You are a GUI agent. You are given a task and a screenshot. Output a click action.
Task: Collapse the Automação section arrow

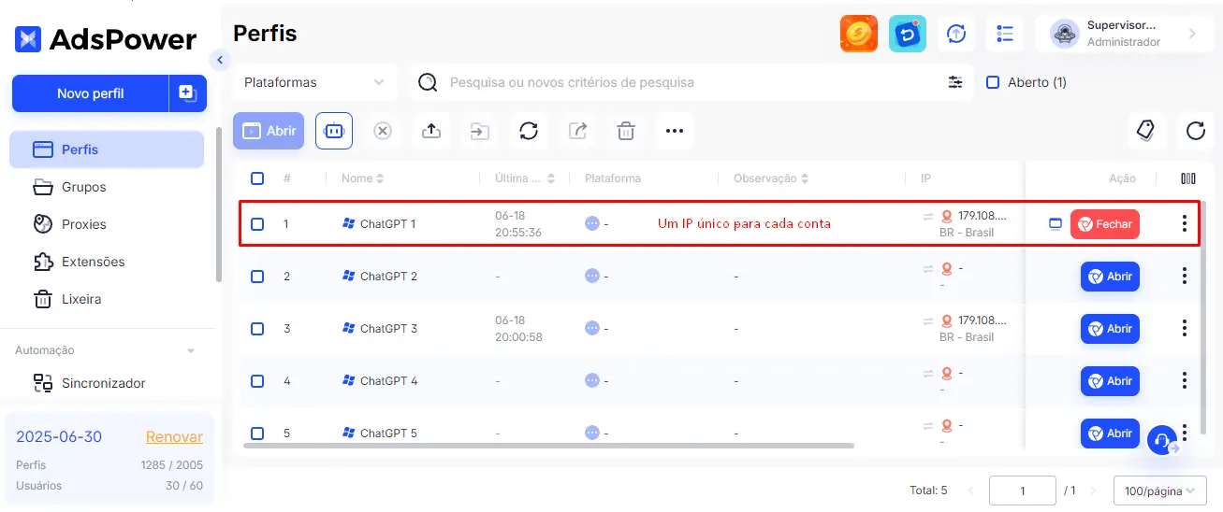pyautogui.click(x=191, y=351)
